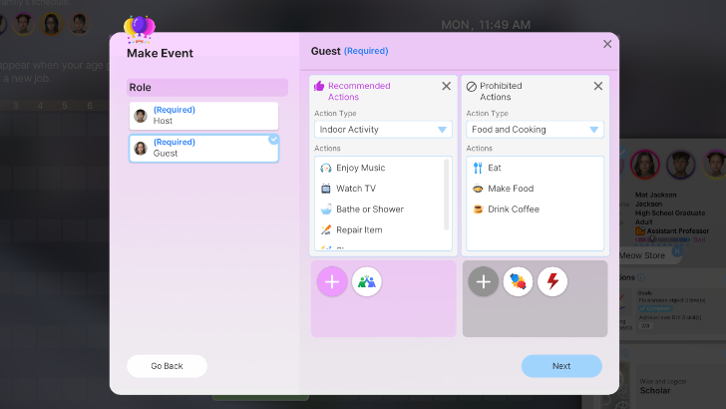The height and width of the screenshot is (409, 726).
Task: Click the pink add recommended action button
Action: (x=332, y=282)
